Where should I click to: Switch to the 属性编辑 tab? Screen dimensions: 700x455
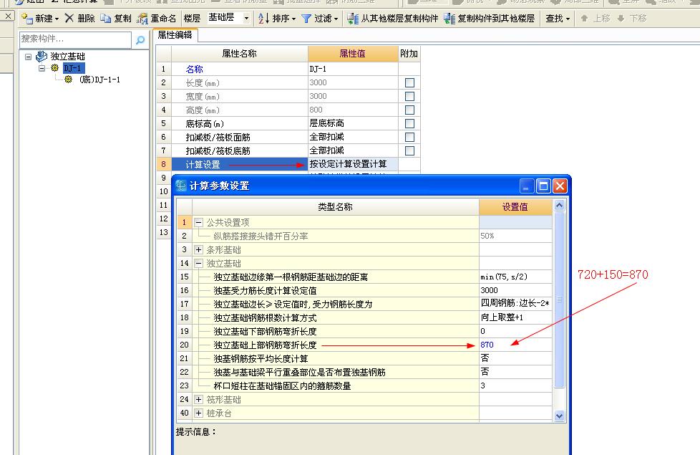point(175,35)
